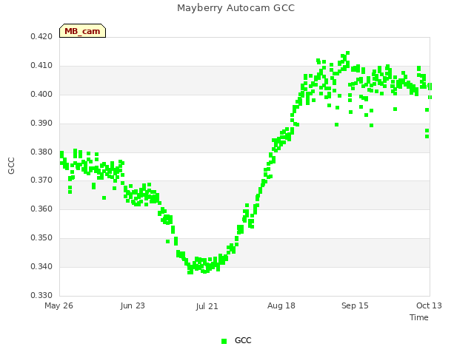Click the May 26 x-axis label

click(59, 305)
